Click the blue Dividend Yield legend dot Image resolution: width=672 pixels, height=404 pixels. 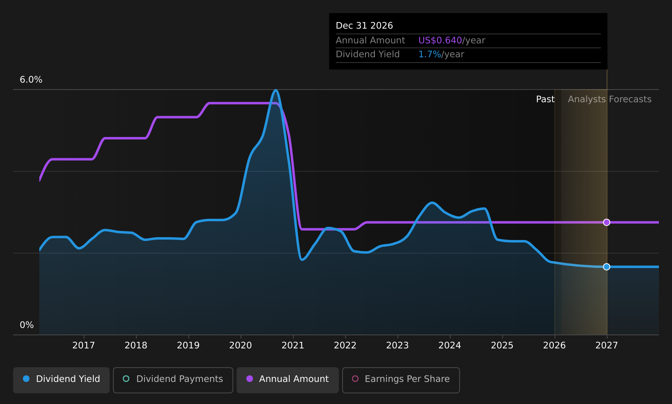[x=26, y=379]
